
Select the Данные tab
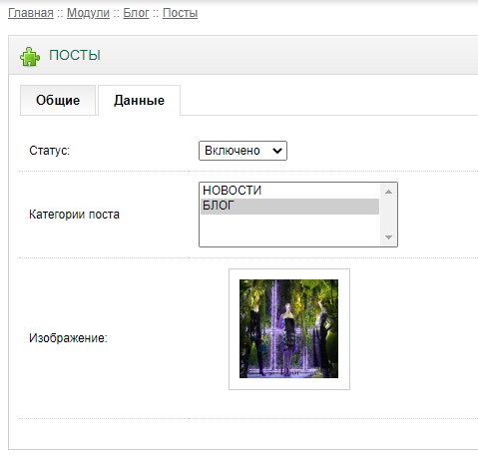[139, 100]
